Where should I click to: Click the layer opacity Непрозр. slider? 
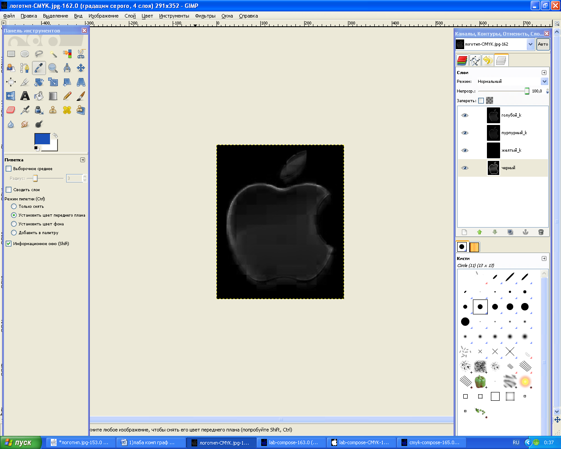pos(503,91)
